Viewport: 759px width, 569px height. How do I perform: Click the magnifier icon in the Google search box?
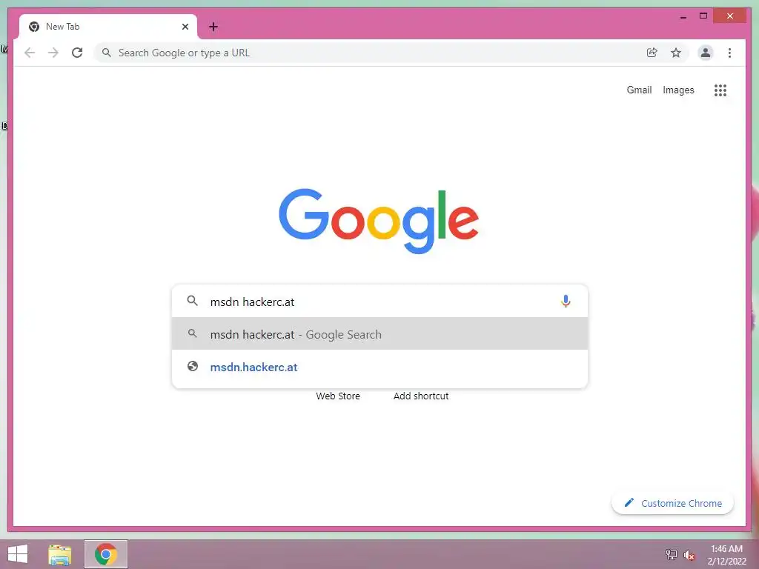click(192, 301)
